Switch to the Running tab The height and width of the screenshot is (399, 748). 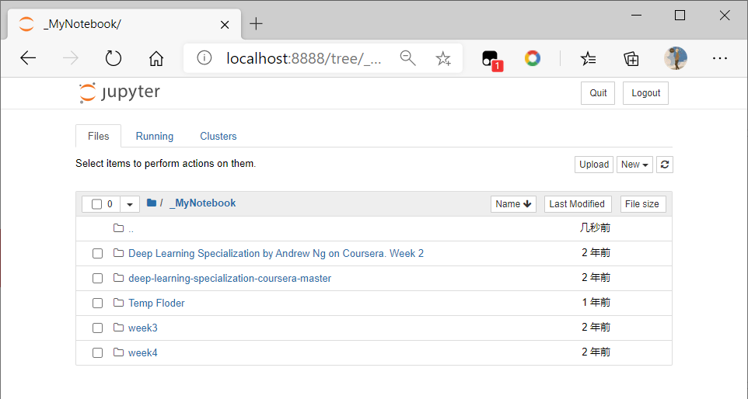155,136
